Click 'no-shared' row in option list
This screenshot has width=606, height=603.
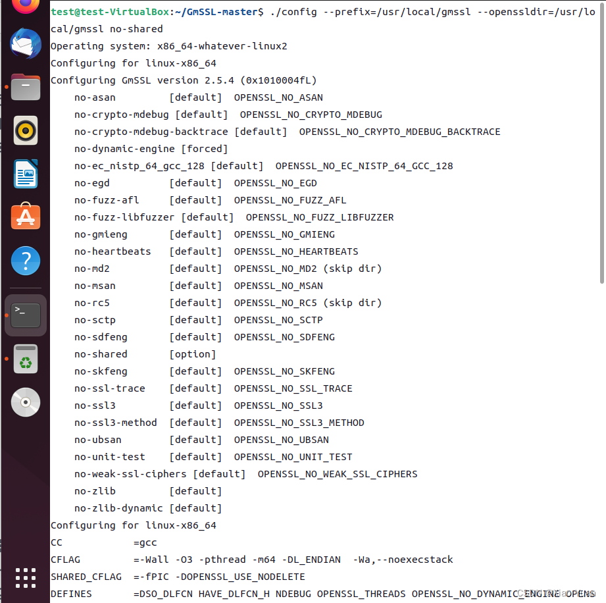coord(145,354)
